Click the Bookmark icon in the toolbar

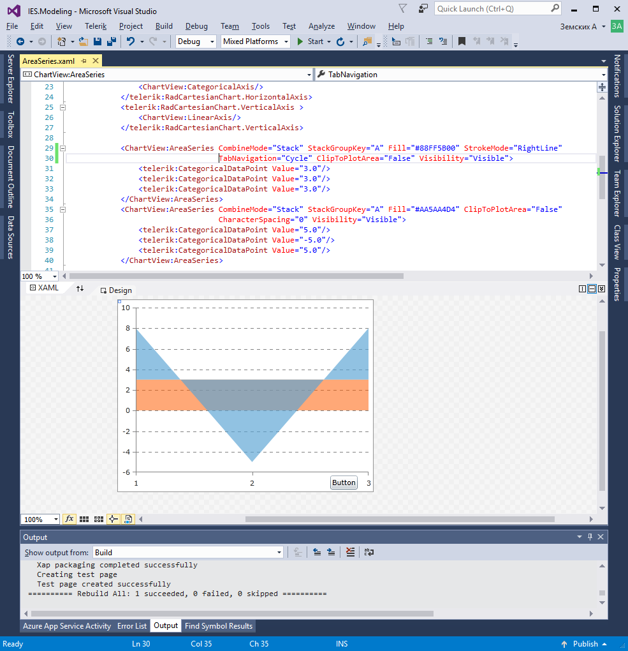tap(462, 41)
